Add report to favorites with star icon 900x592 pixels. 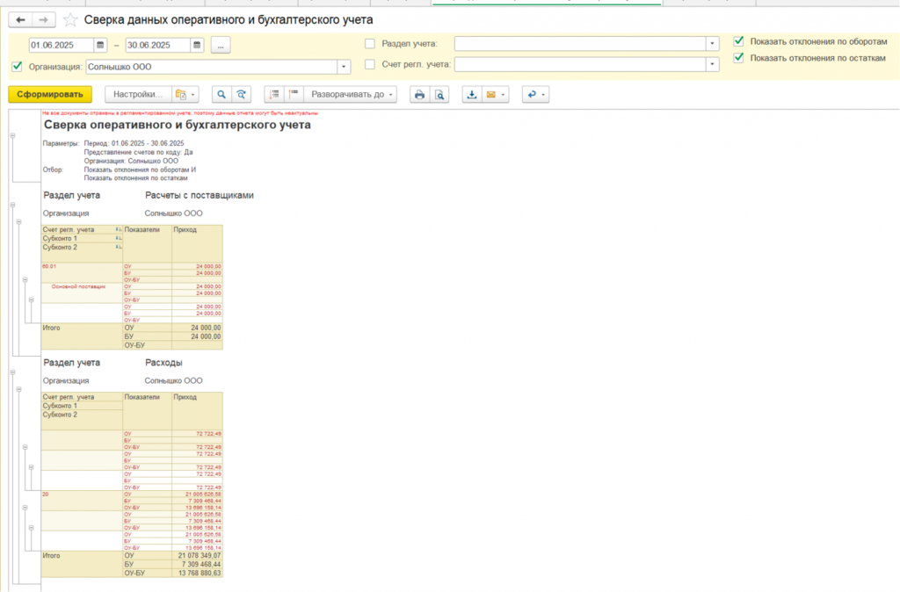71,19
